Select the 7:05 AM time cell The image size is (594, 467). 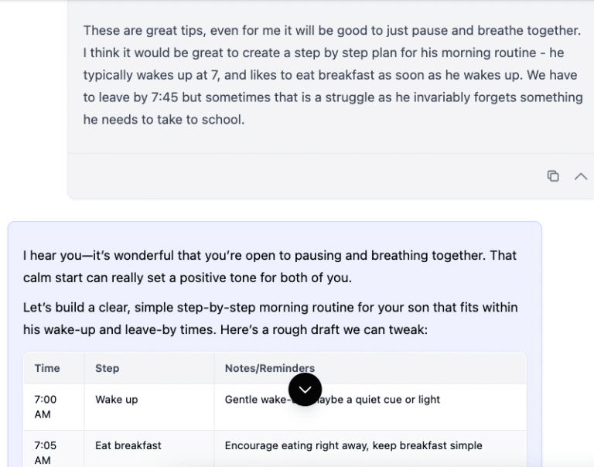point(46,452)
